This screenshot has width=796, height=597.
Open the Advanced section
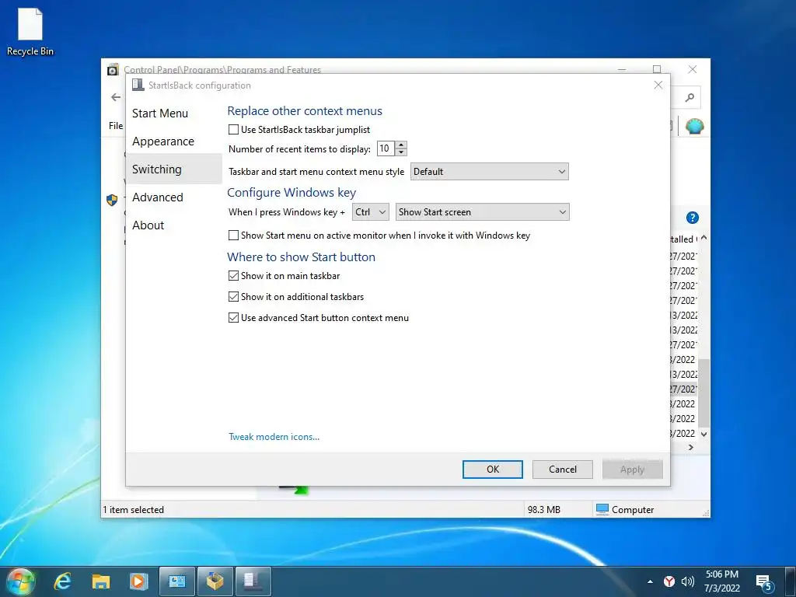point(157,197)
